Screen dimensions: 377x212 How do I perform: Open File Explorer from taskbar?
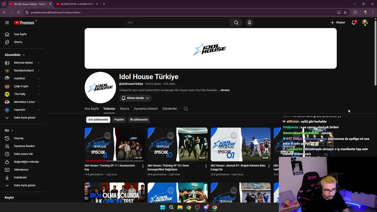180,207
